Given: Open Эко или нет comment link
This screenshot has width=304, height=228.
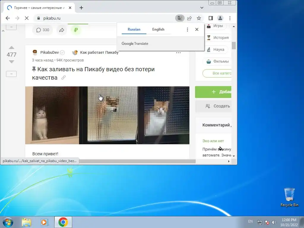Looking at the screenshot, I should (213, 141).
